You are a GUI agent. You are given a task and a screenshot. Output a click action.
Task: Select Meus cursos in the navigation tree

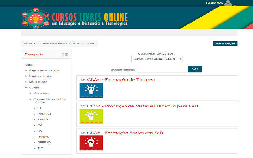click(x=38, y=82)
